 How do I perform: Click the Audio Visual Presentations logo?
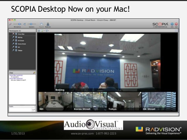click(93, 125)
